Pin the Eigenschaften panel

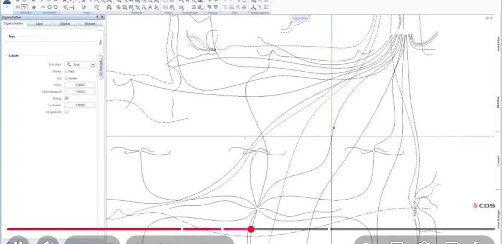click(x=98, y=17)
